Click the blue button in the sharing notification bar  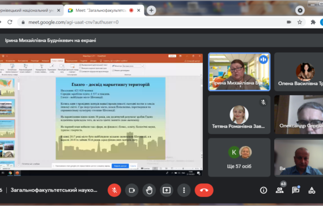click(120, 166)
